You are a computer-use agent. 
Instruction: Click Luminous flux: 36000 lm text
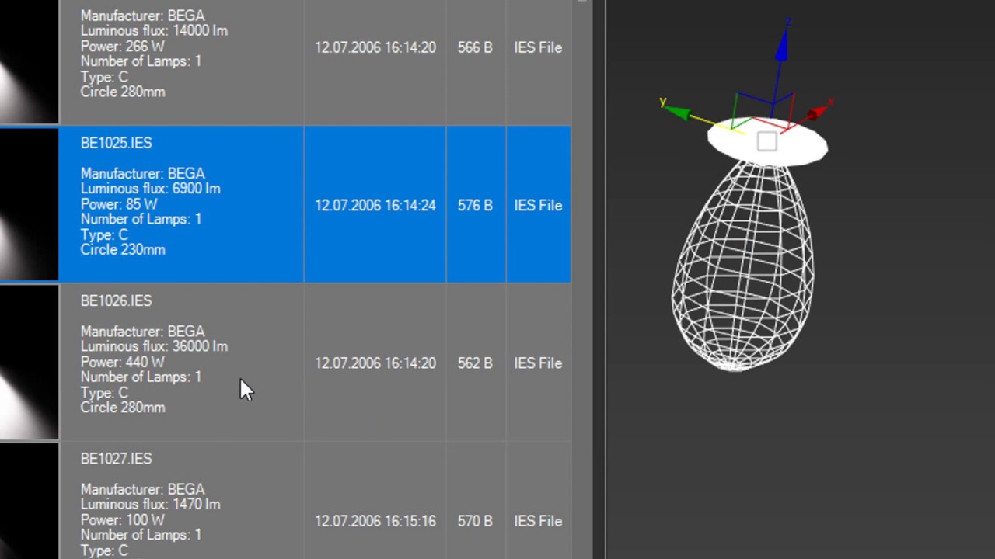pos(154,346)
